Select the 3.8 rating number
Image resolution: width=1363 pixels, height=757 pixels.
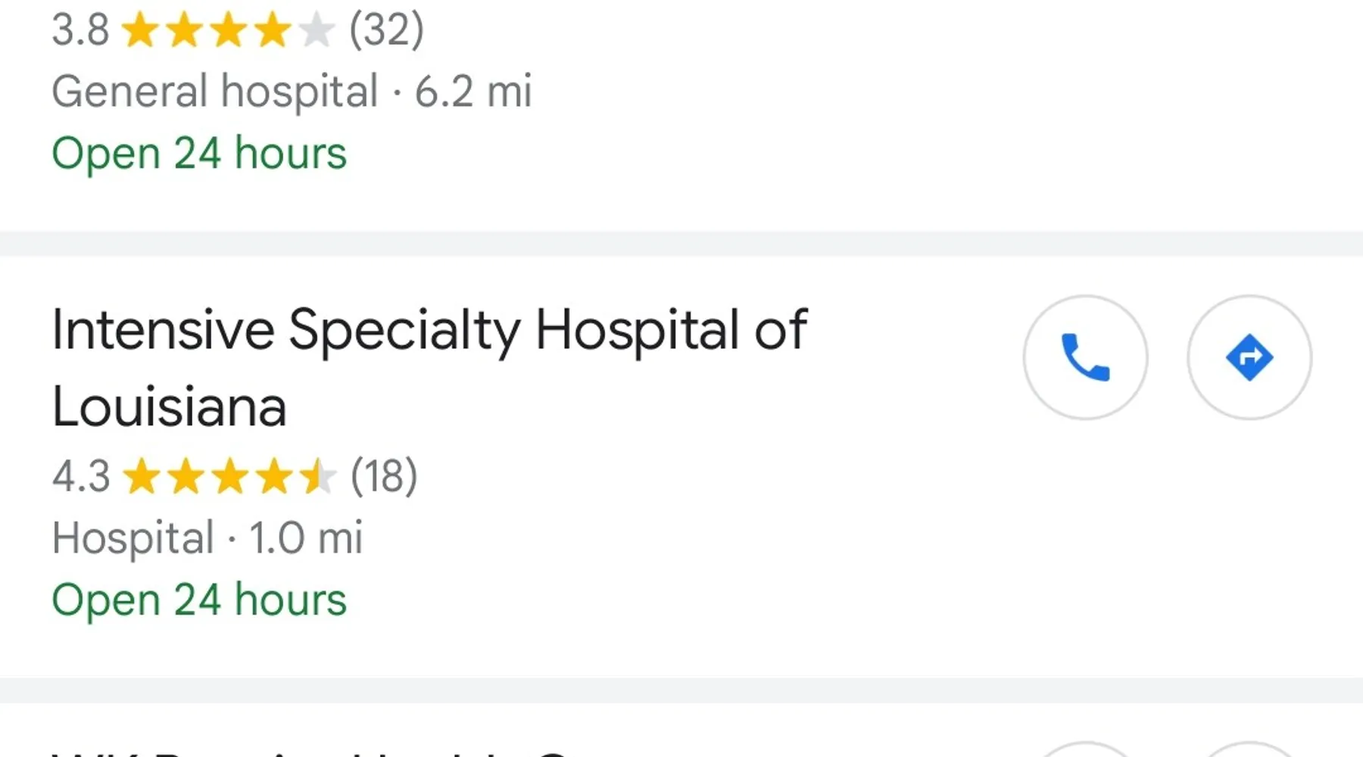pyautogui.click(x=80, y=31)
